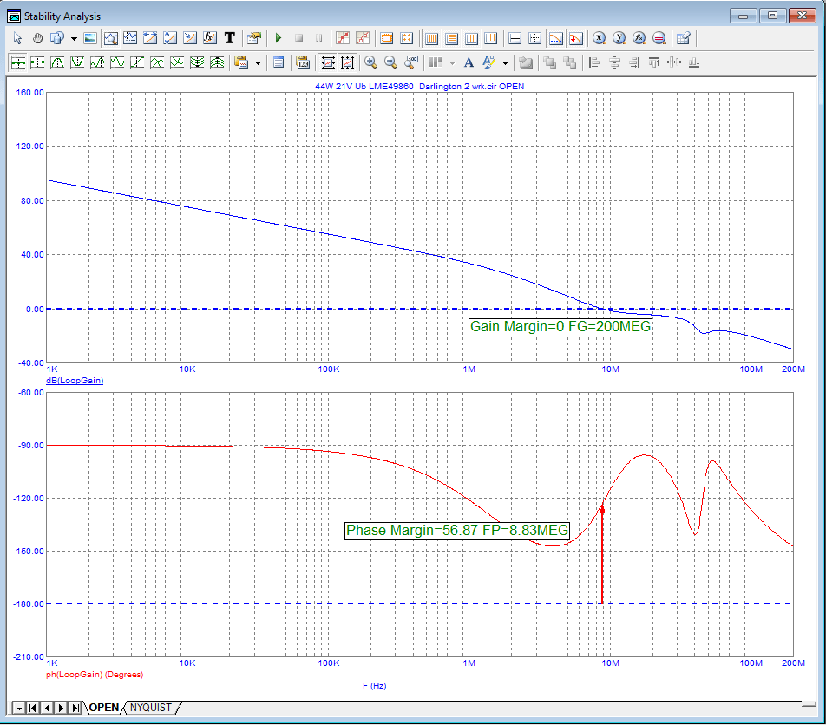Switch to the NYQUIST plot tab

(x=151, y=708)
